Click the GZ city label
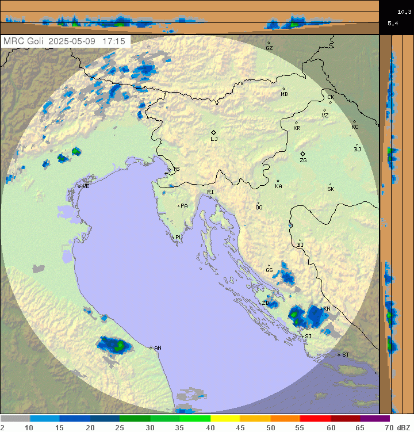Image resolution: width=414 pixels, height=432 pixels. 269,48
